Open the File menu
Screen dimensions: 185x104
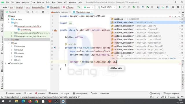click(7, 2)
